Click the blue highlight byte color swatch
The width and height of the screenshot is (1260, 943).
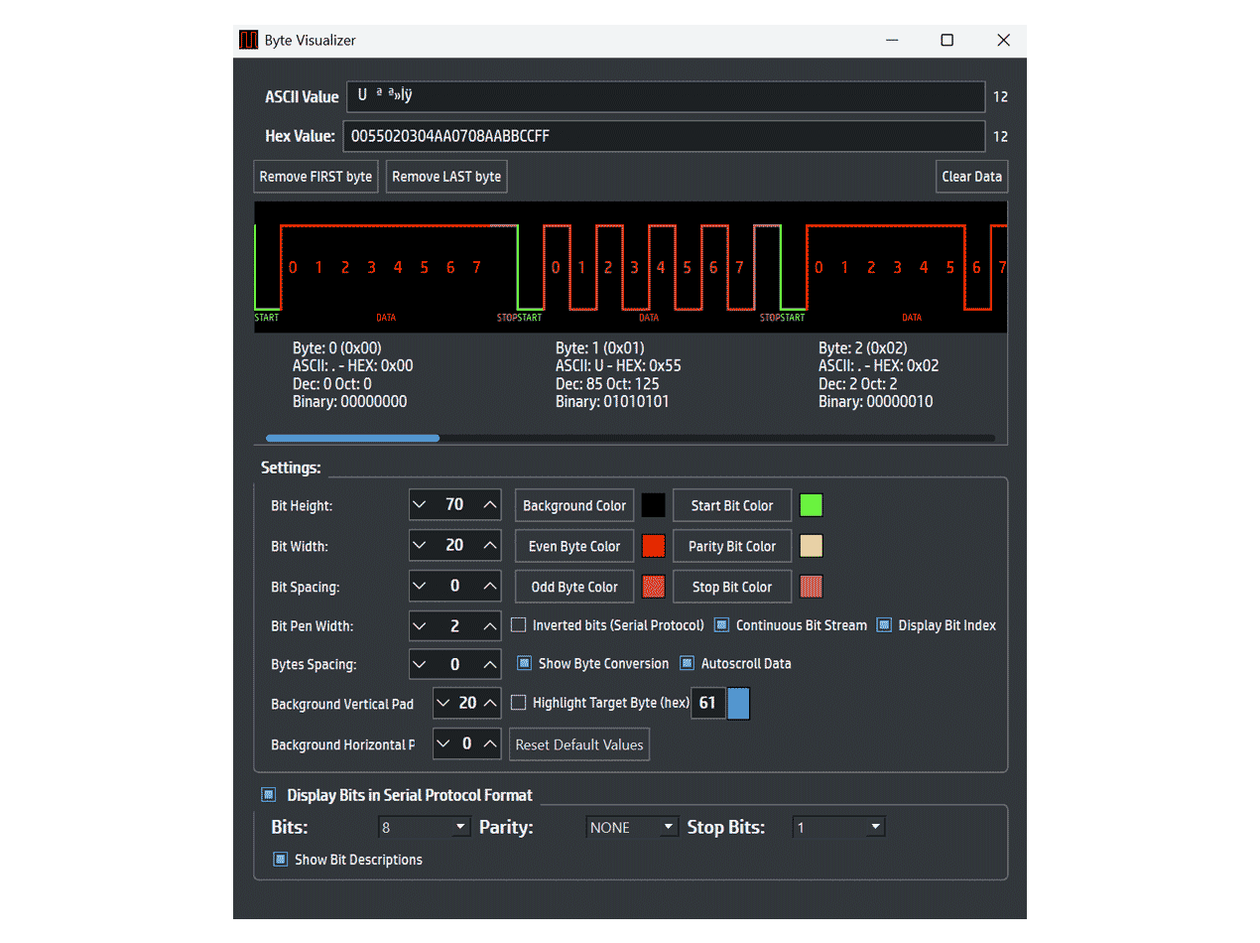[x=739, y=703]
